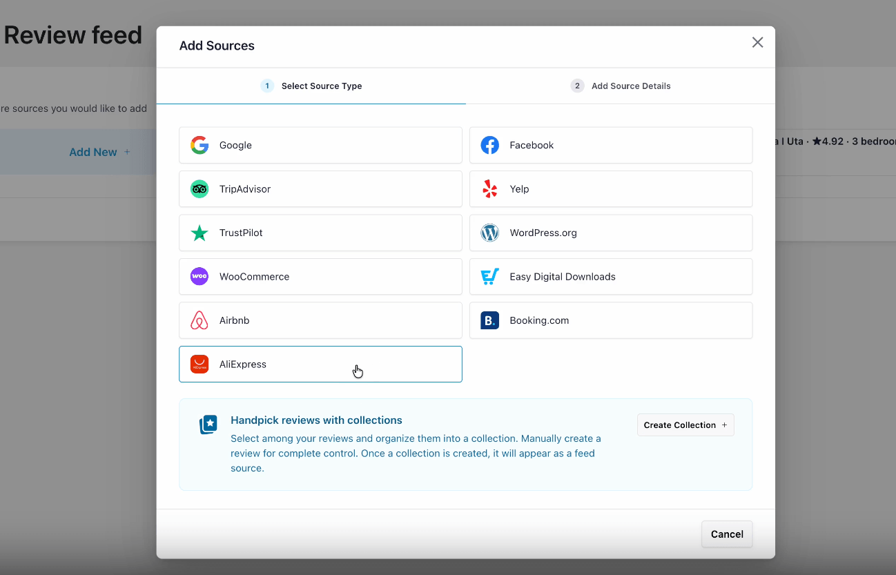Click the Add Sources dialog title
Screen dimensions: 896x575
pos(217,46)
